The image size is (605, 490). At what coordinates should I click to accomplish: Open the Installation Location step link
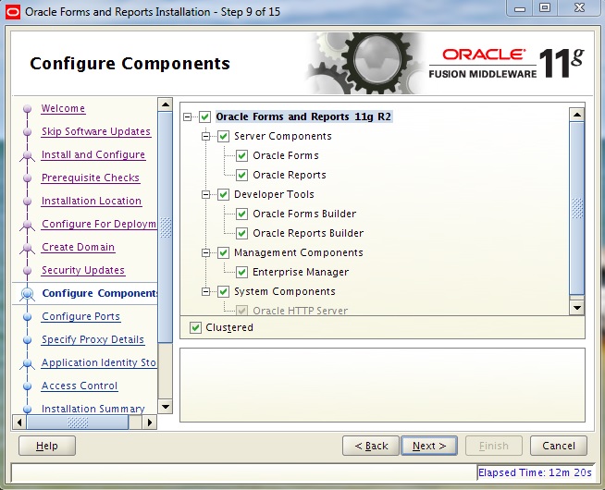[91, 201]
